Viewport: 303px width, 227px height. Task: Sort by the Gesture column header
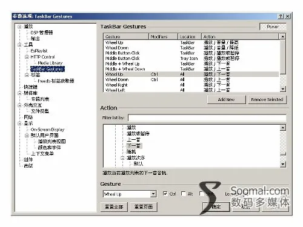pos(126,37)
